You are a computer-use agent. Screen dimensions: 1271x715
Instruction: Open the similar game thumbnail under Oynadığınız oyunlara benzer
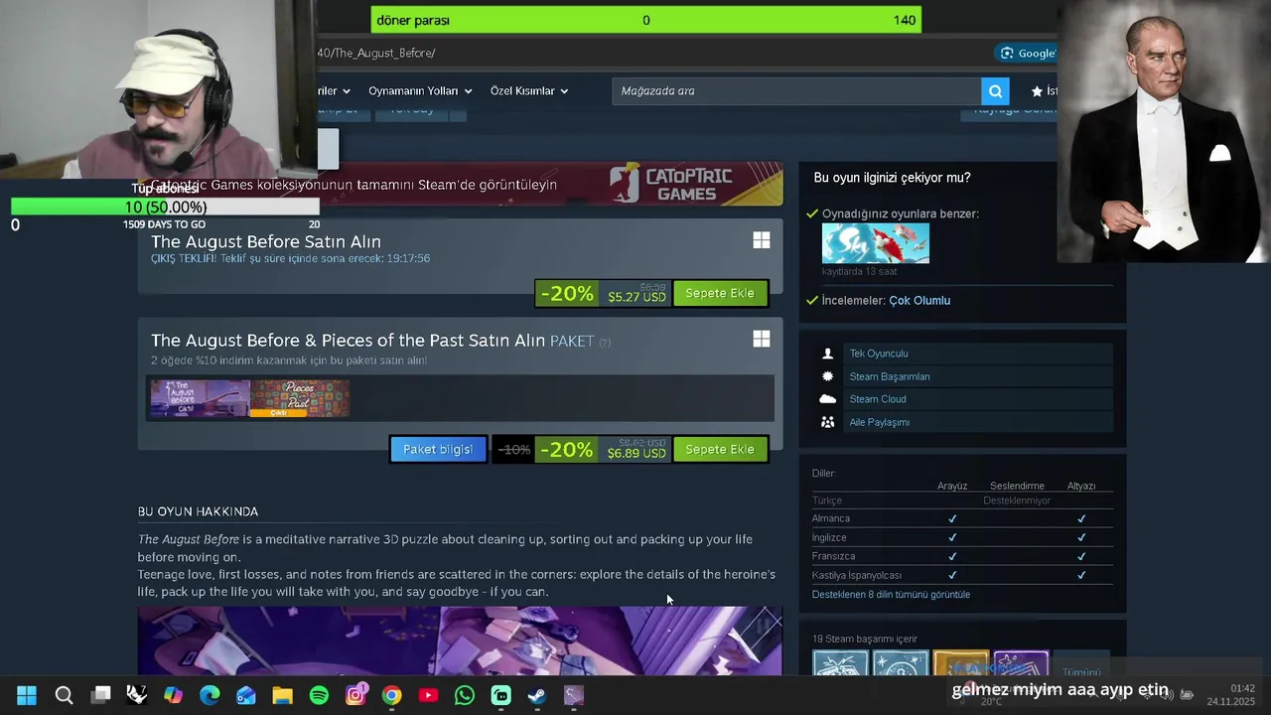[x=876, y=243]
